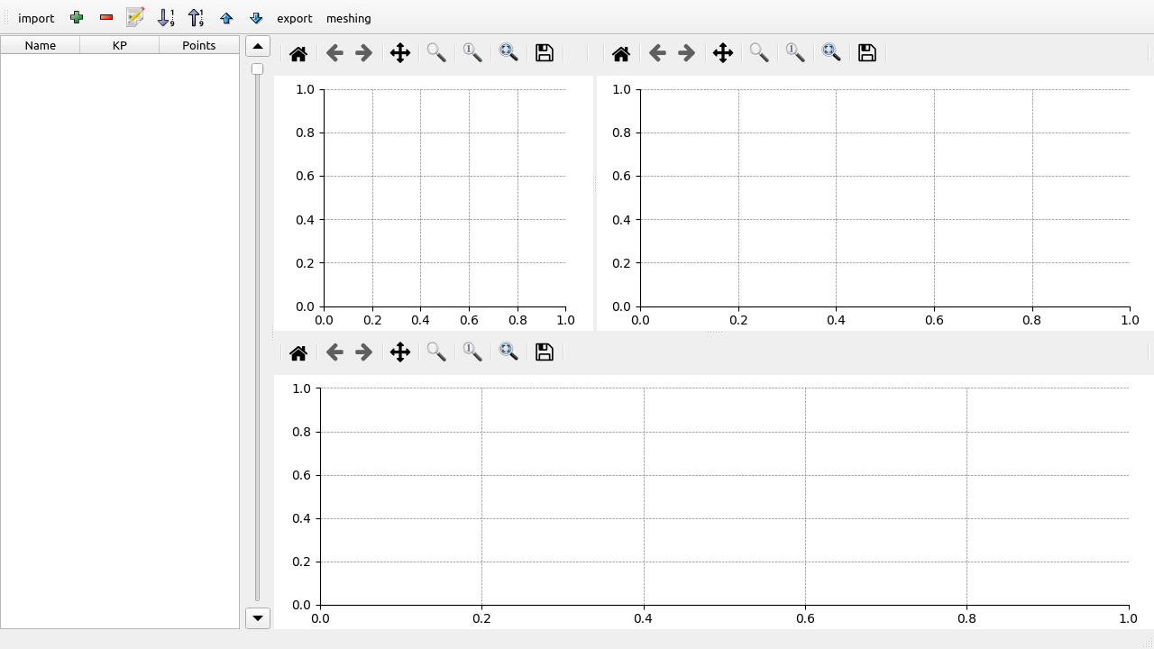
Task: Click the KP column header
Action: point(120,45)
